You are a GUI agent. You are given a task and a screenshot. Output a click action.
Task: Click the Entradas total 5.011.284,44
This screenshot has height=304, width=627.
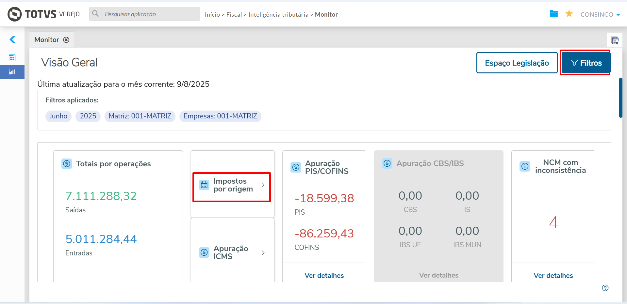click(x=101, y=239)
